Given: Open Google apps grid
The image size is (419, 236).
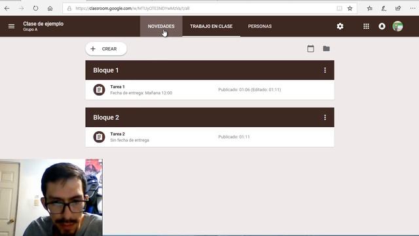Looking at the screenshot, I should point(366,26).
